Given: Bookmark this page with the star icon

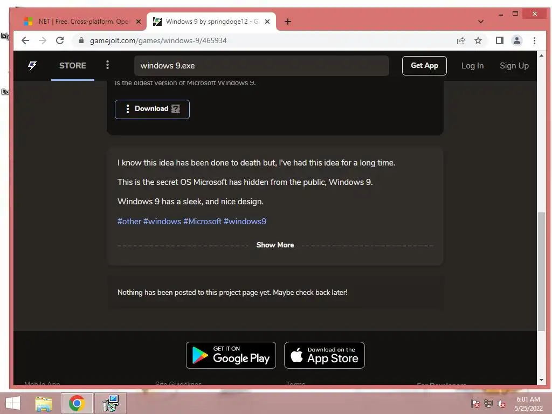Looking at the screenshot, I should [x=478, y=40].
